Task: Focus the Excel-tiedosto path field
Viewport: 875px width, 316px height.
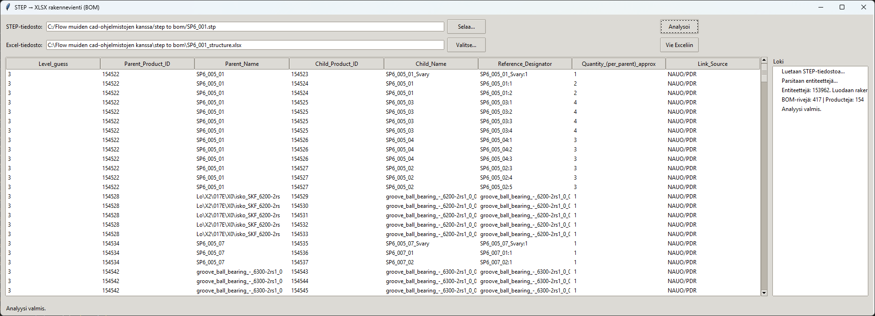Action: point(245,45)
